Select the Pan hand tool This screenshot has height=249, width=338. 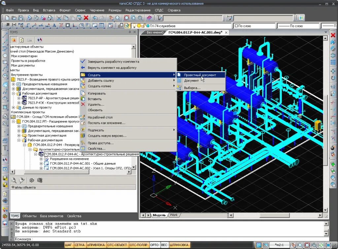[x=111, y=18]
